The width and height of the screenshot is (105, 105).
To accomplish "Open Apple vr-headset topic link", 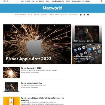I will (x=73, y=15).
